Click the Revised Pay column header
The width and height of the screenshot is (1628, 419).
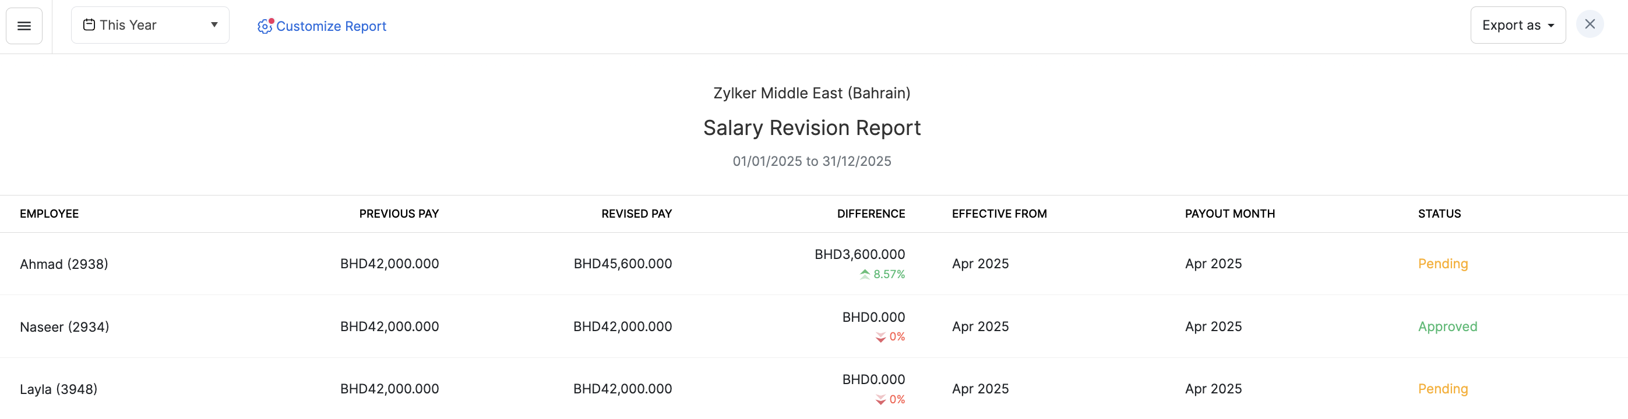tap(636, 214)
